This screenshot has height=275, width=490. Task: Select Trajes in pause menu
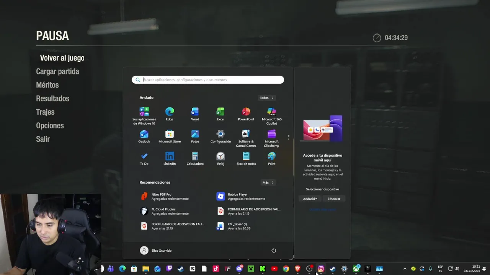click(45, 112)
